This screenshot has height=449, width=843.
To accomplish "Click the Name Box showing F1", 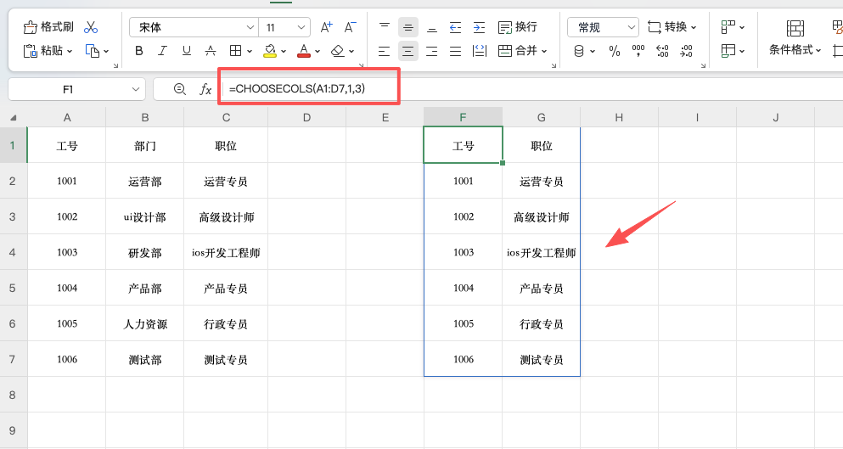I will [77, 89].
